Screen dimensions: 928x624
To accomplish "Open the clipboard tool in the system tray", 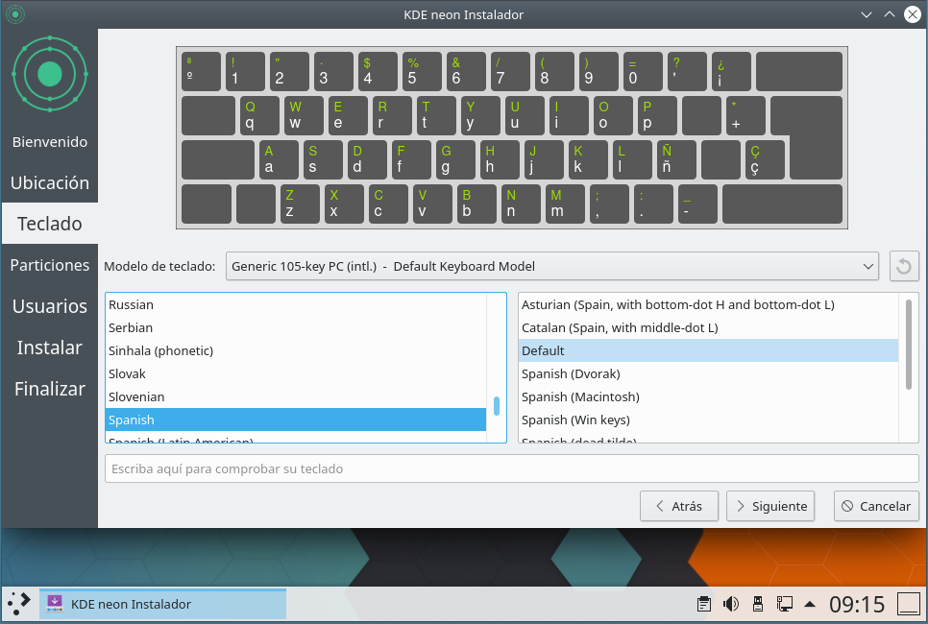I will (704, 604).
